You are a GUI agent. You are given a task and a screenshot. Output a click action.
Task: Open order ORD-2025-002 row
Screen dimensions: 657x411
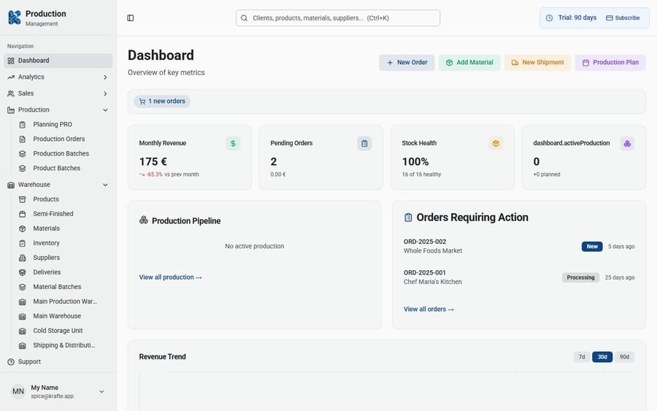click(x=519, y=246)
